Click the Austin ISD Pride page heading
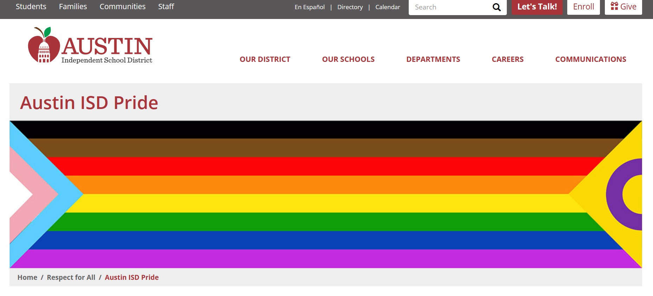 [89, 103]
